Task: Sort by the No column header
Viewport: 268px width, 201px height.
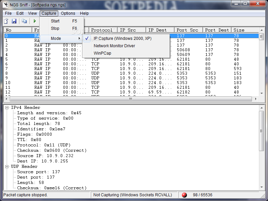Action: point(18,30)
